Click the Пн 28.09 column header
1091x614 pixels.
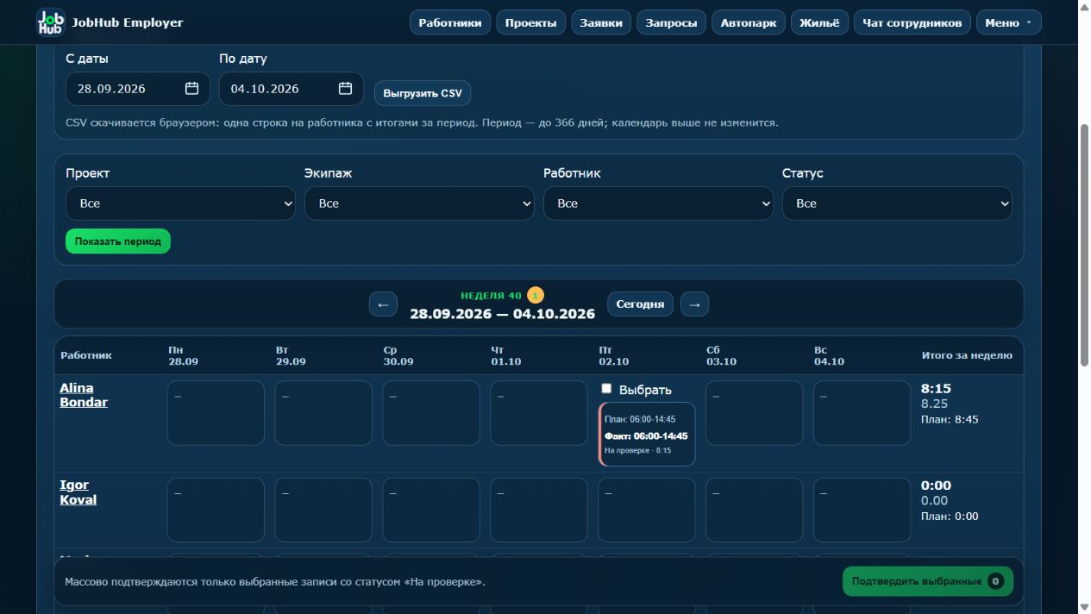(183, 355)
